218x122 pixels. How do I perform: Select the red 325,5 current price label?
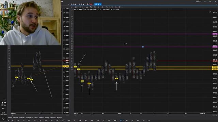[215, 61]
